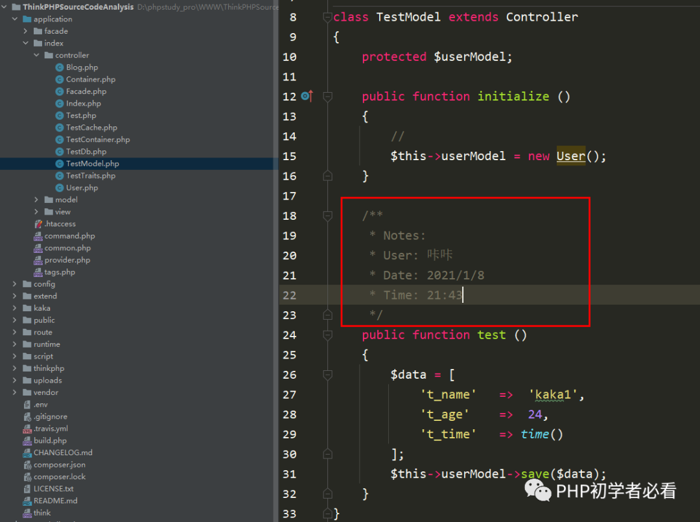The width and height of the screenshot is (700, 522).
Task: Click the time() call on line 29
Action: 541,434
